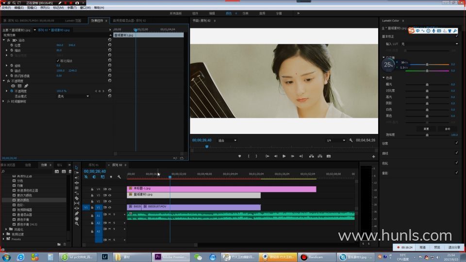This screenshot has width=466, height=262.
Task: Select the Slip tool
Action: (76, 203)
